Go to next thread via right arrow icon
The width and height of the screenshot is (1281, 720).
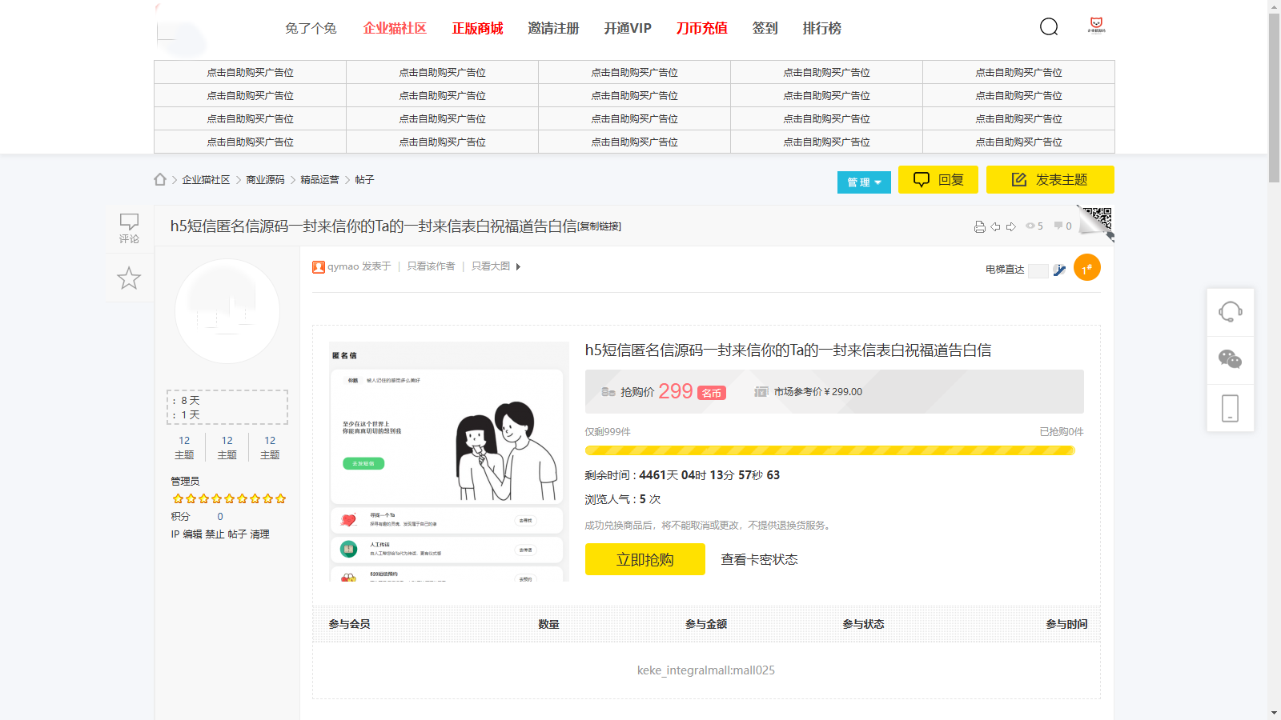(1011, 226)
